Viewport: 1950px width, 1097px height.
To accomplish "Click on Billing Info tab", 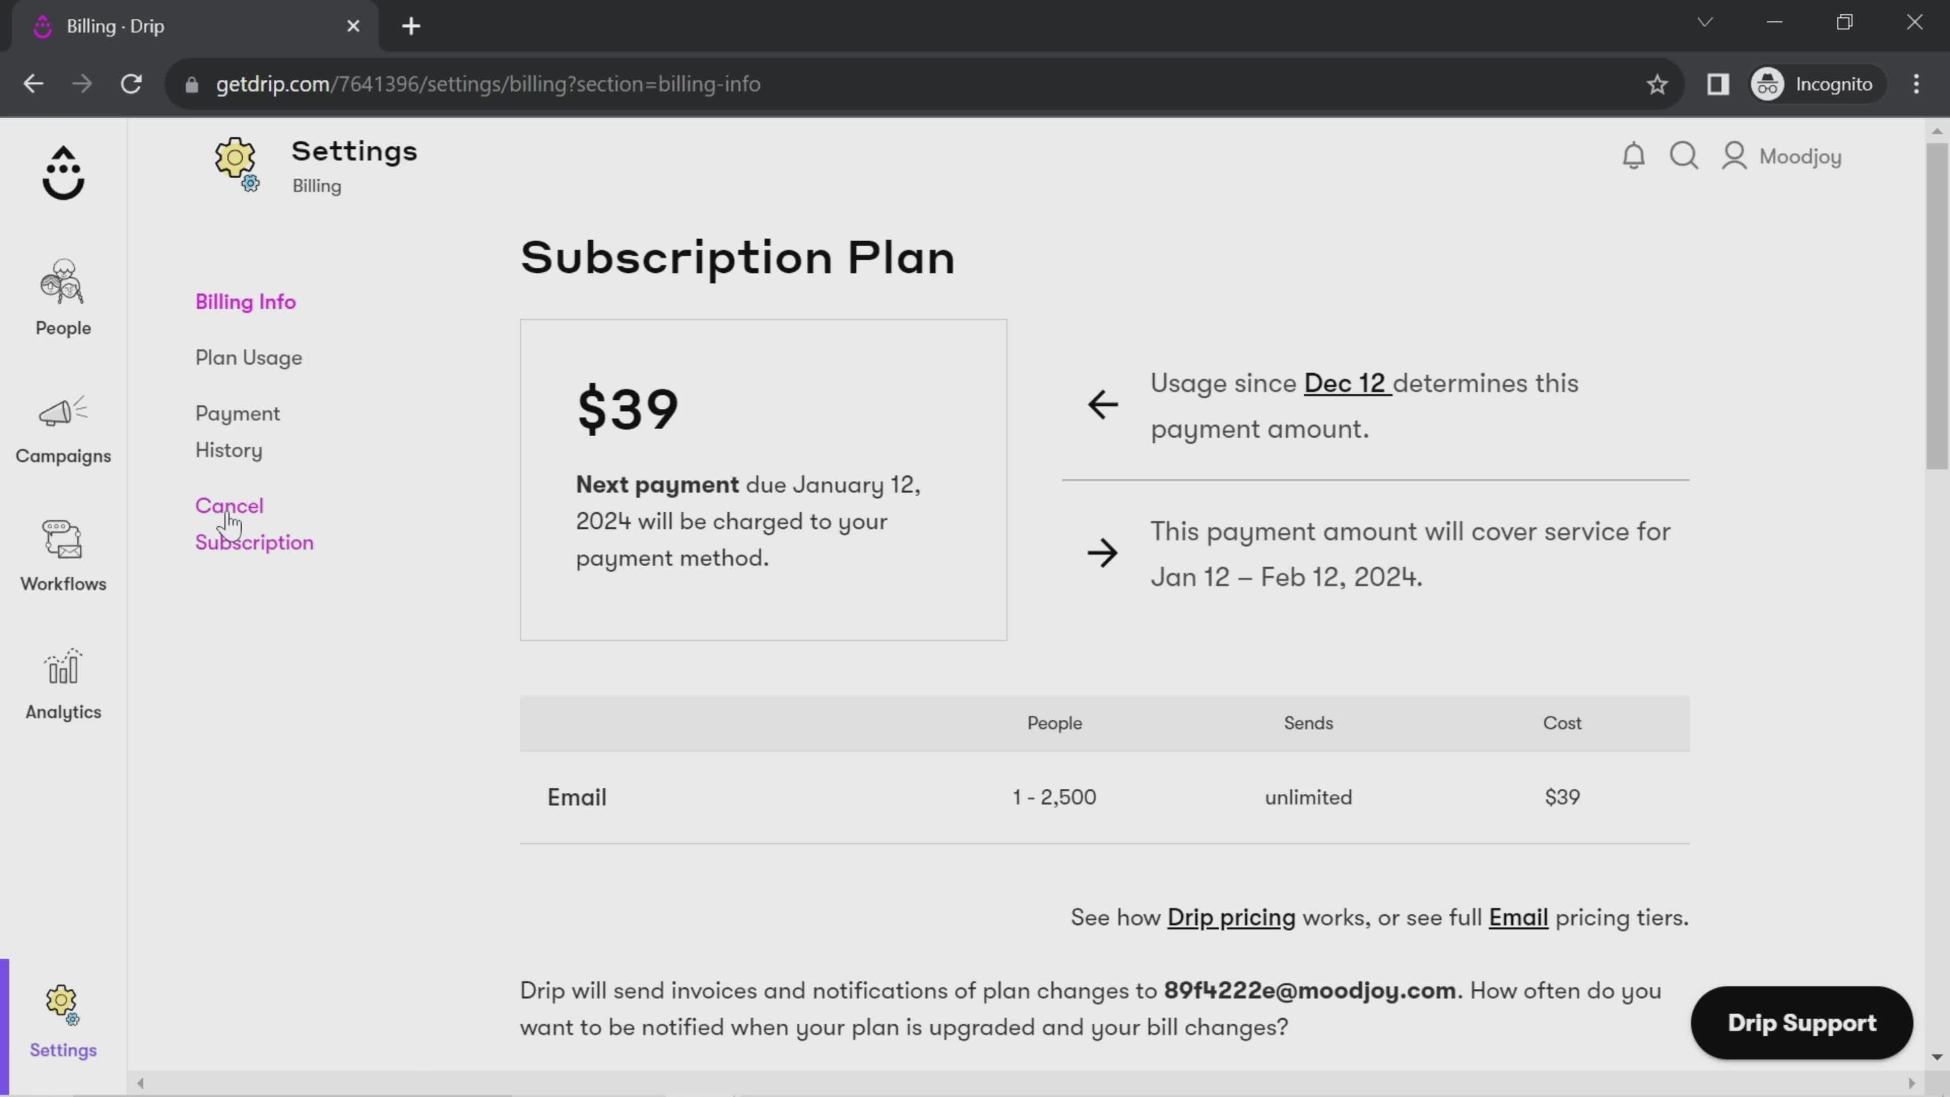I will point(246,301).
